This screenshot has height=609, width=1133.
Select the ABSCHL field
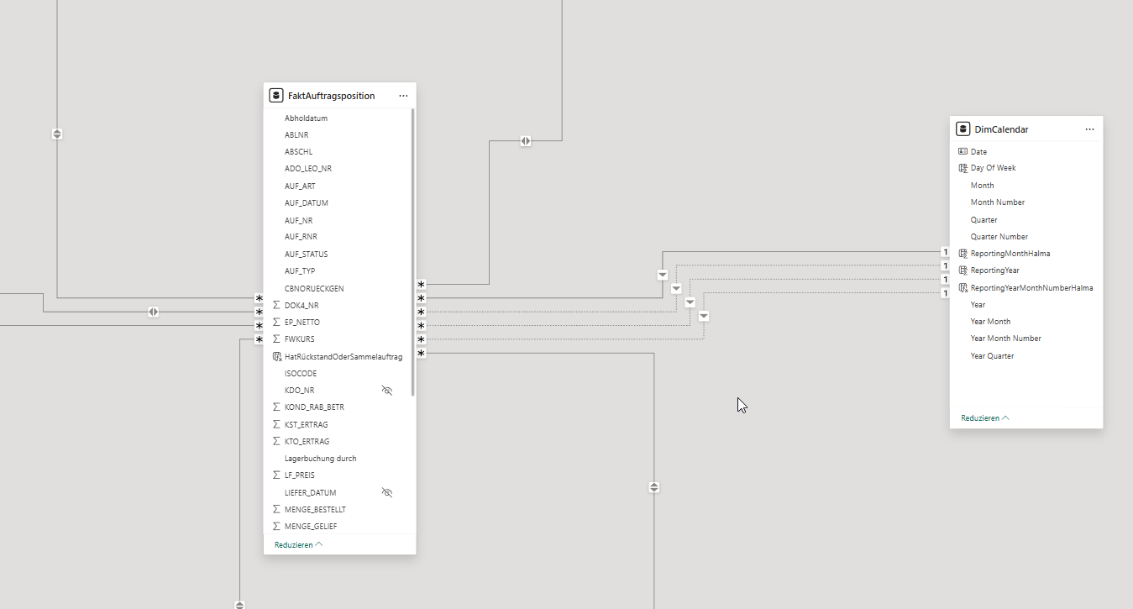[x=298, y=152]
